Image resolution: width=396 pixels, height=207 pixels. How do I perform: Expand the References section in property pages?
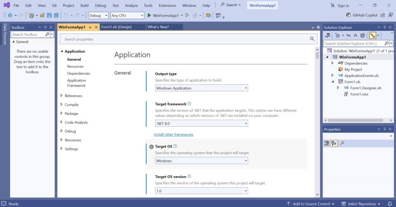coord(61,96)
